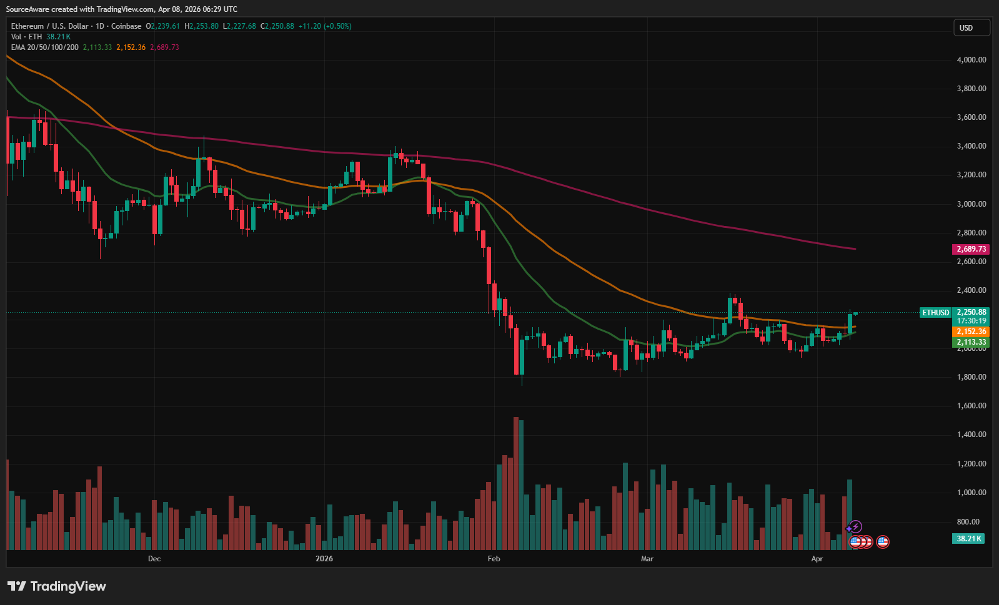This screenshot has height=605, width=999.
Task: Click the 17:30:19 bar countdown timer
Action: 972,321
